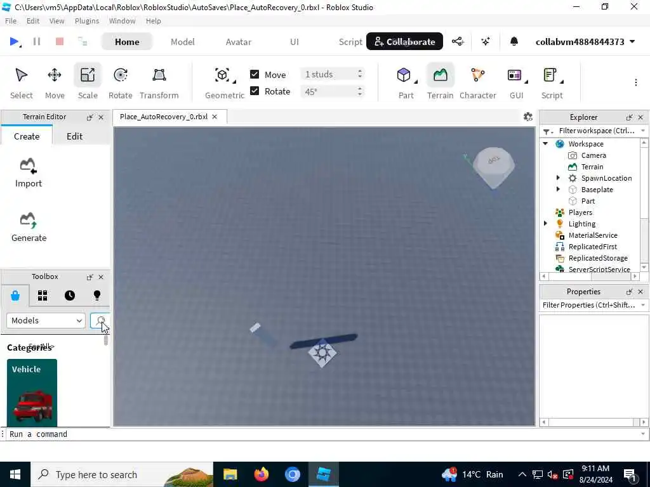The width and height of the screenshot is (650, 487).
Task: Switch to the Avatar ribbon tab
Action: coord(239,42)
